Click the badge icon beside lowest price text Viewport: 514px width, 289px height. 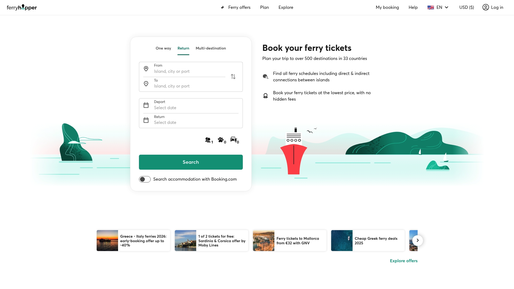tap(266, 96)
